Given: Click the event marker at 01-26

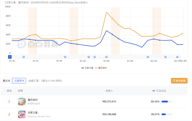Looking at the screenshot, I should click(x=106, y=57).
